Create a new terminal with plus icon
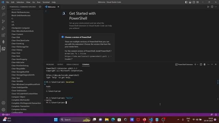This screenshot has height=123, width=219. [195, 65]
